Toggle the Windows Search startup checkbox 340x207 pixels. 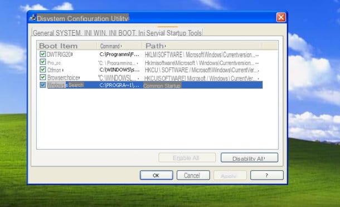[x=43, y=85]
